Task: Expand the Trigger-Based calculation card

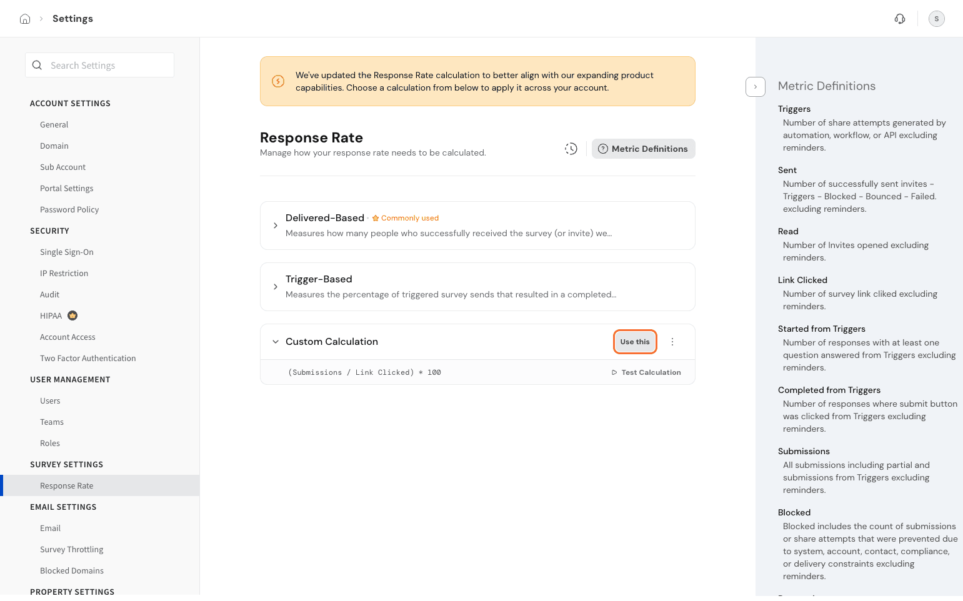Action: (x=276, y=287)
